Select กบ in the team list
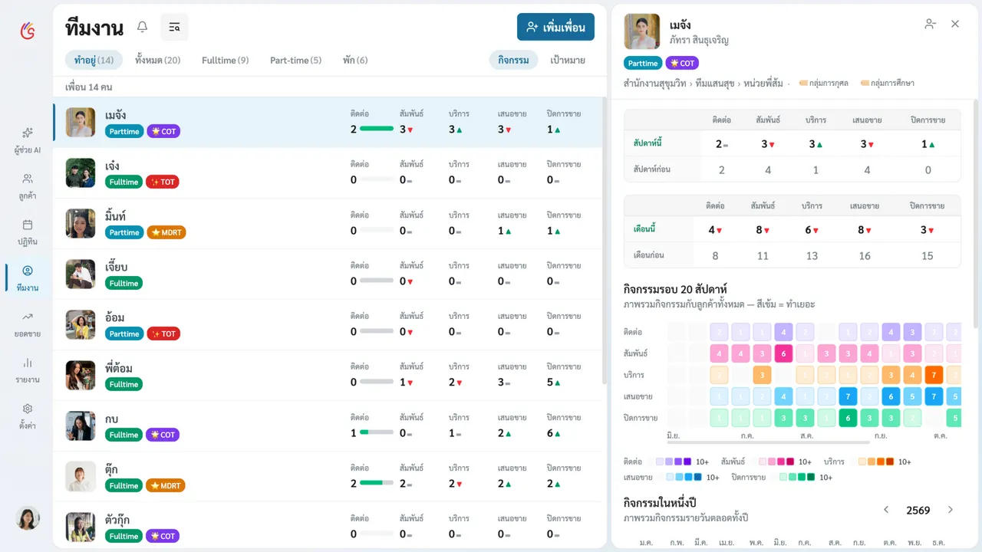The width and height of the screenshot is (982, 552). [x=328, y=426]
